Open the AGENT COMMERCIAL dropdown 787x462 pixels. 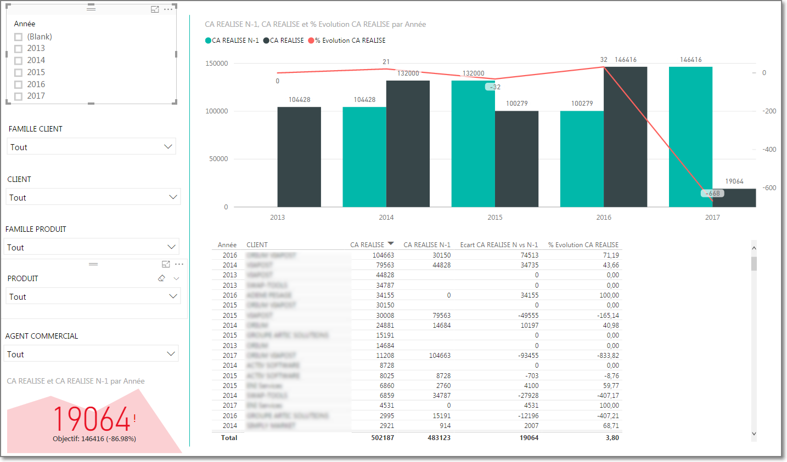[91, 353]
